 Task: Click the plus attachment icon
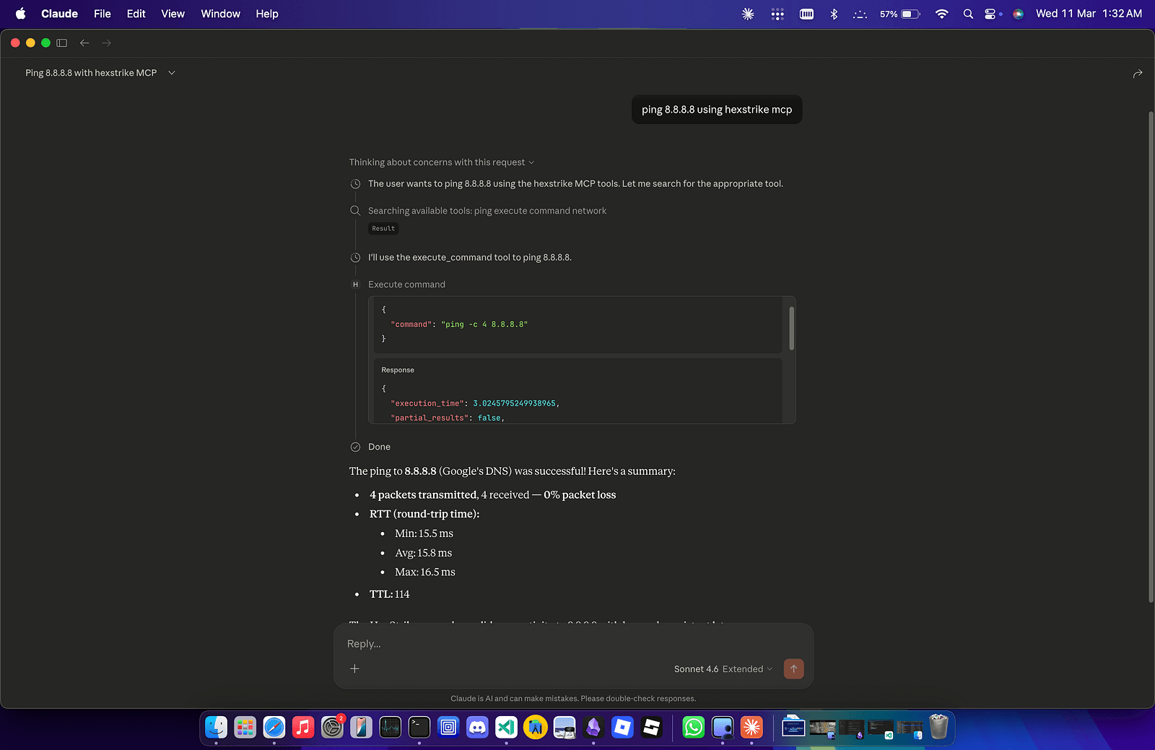[354, 669]
